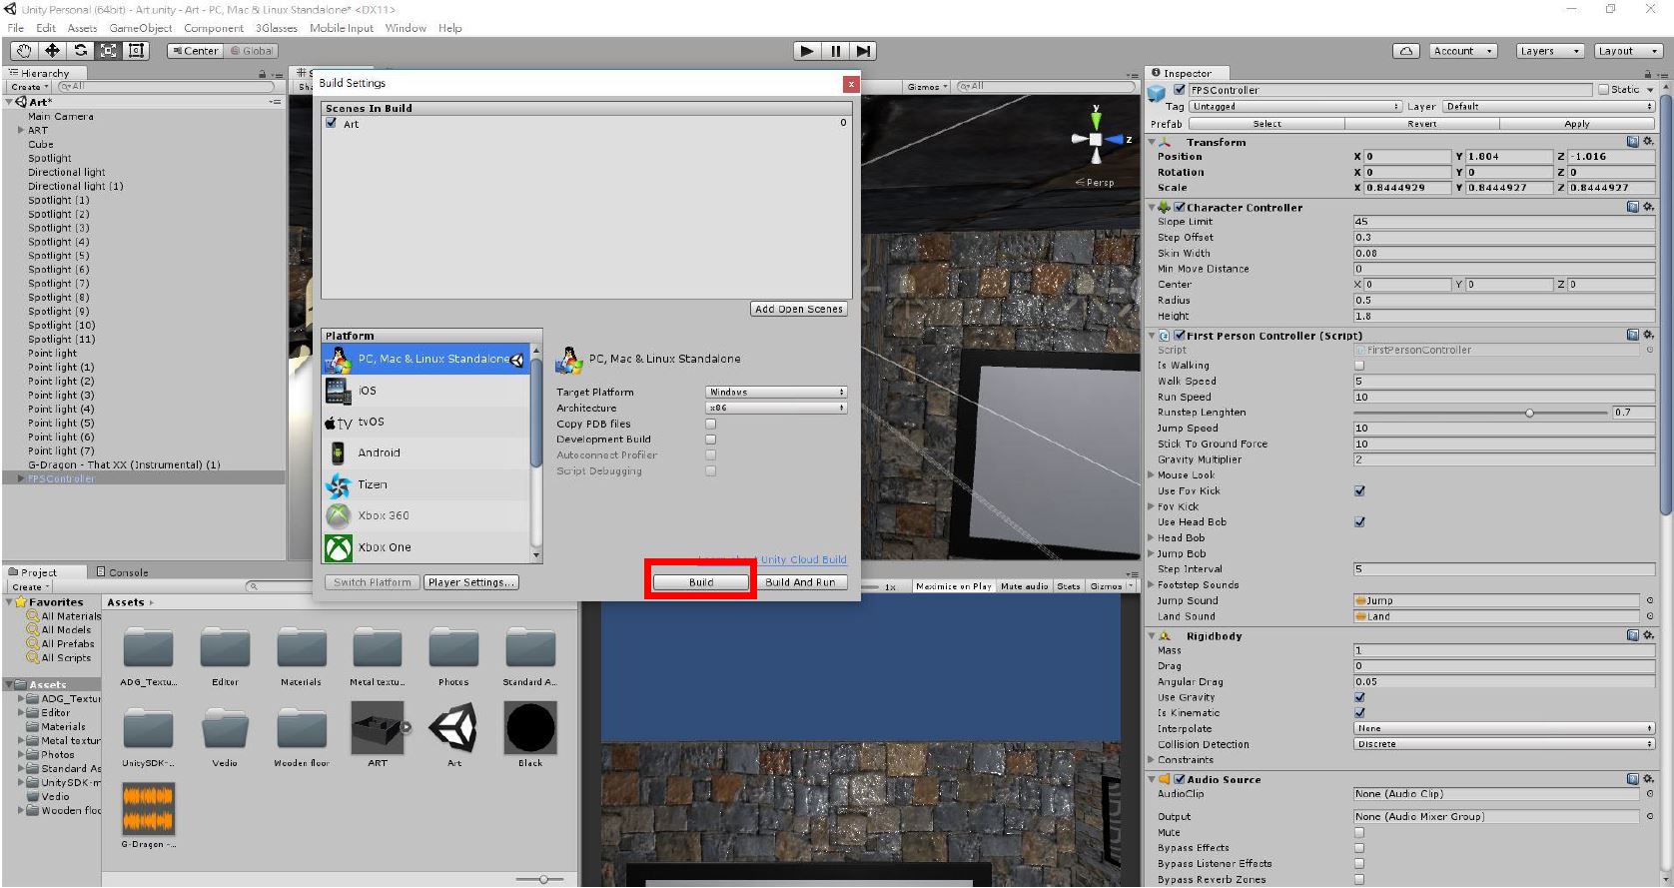The height and width of the screenshot is (888, 1674).
Task: Select Tizen platform in list
Action: point(426,484)
